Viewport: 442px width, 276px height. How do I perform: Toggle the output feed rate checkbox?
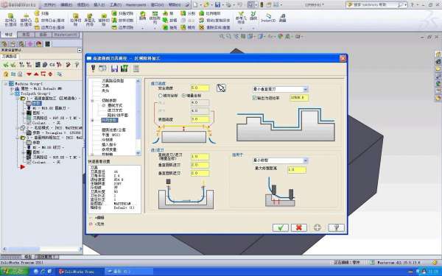[255, 98]
